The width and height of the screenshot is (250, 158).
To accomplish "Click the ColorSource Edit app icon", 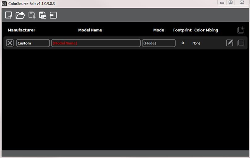I will (x=4, y=4).
